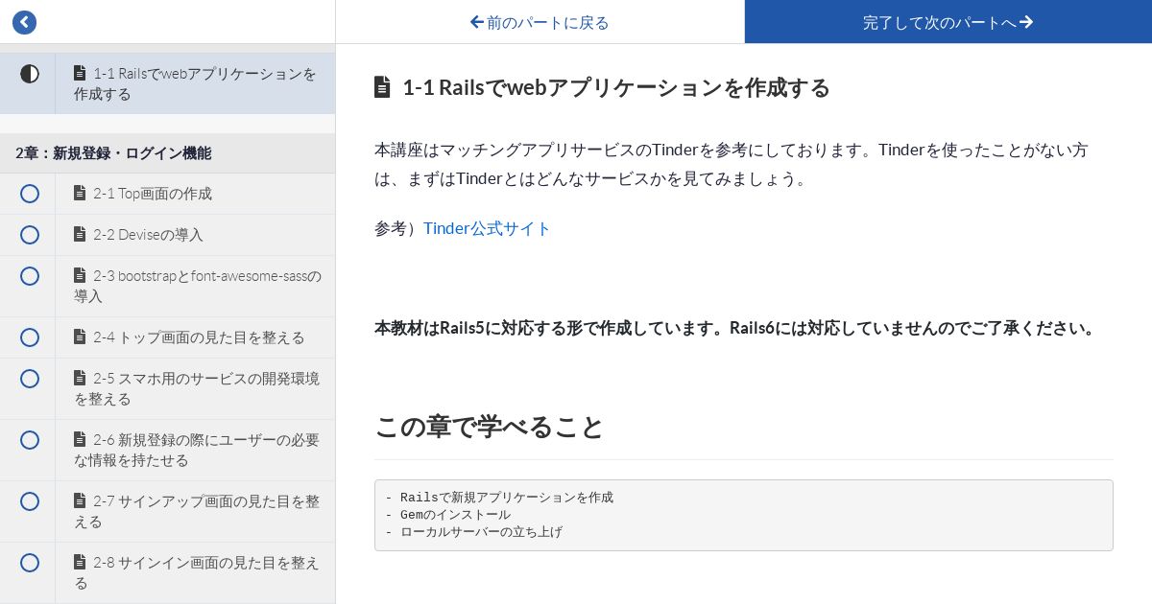Click main title 1-1 Railsでwebアプリケーションを作成する

pos(616,87)
